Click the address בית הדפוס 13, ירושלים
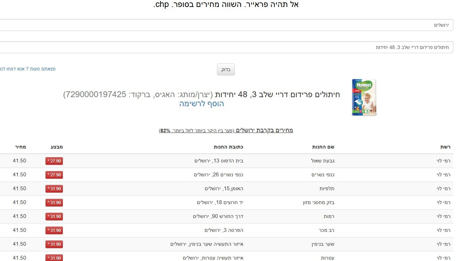 point(219,161)
